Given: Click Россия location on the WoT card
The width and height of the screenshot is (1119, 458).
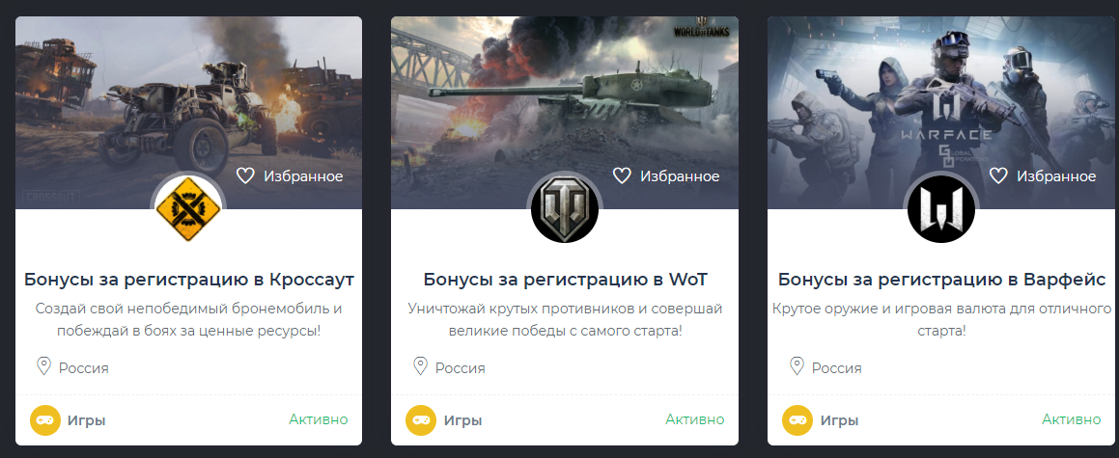Looking at the screenshot, I should pyautogui.click(x=461, y=368).
